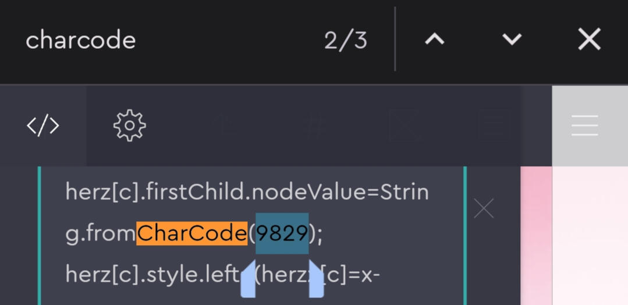Select the dimmed hash icon in toolbar
Screen dimensions: 628x305
315,125
